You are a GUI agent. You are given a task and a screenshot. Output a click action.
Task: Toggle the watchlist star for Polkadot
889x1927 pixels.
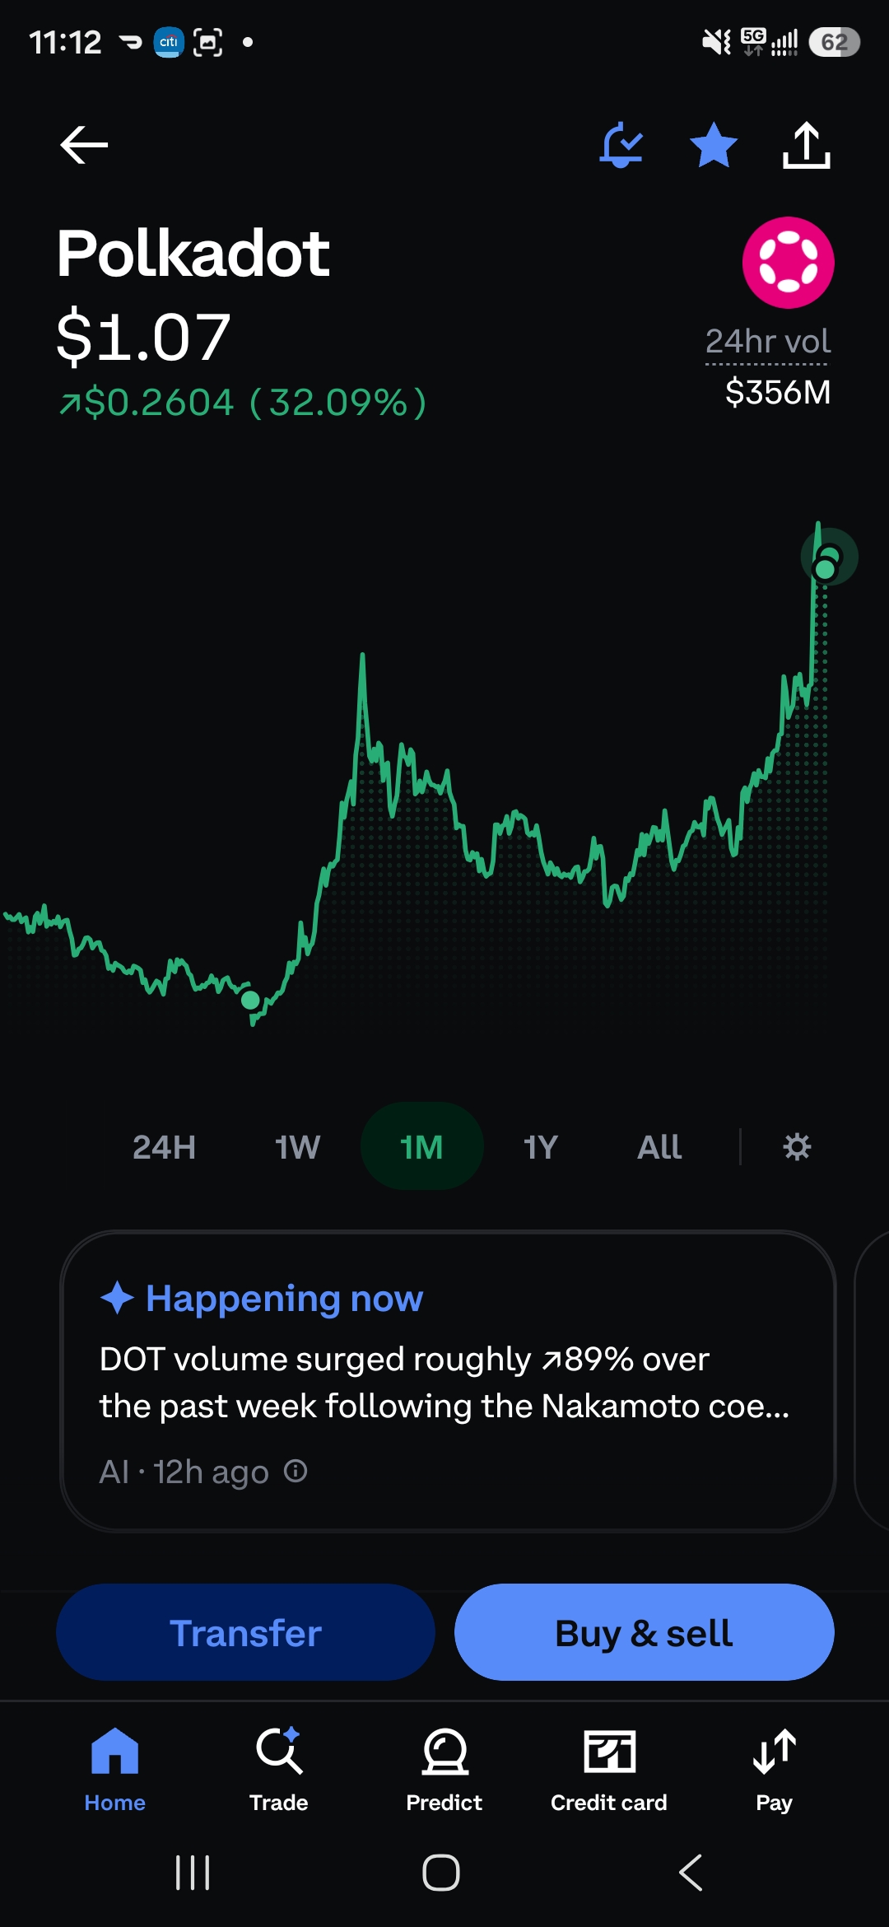coord(713,145)
